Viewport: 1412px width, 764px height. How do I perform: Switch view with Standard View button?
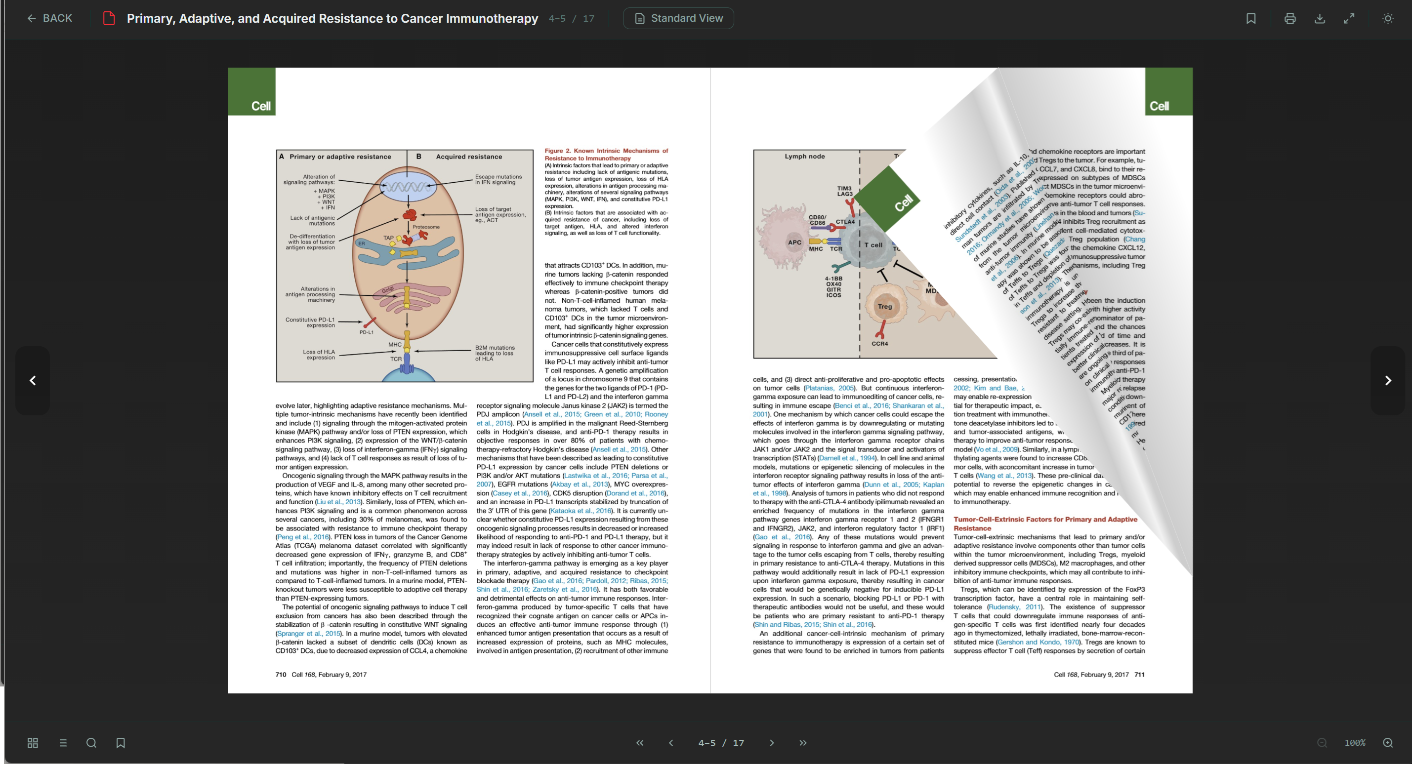point(678,18)
